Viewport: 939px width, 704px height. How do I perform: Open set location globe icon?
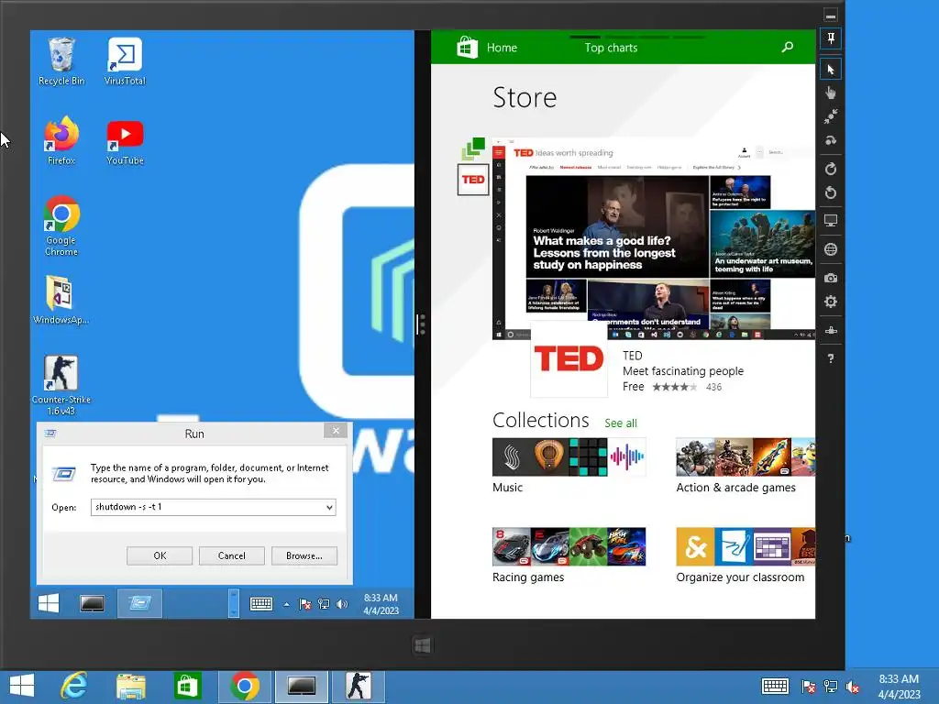(831, 249)
